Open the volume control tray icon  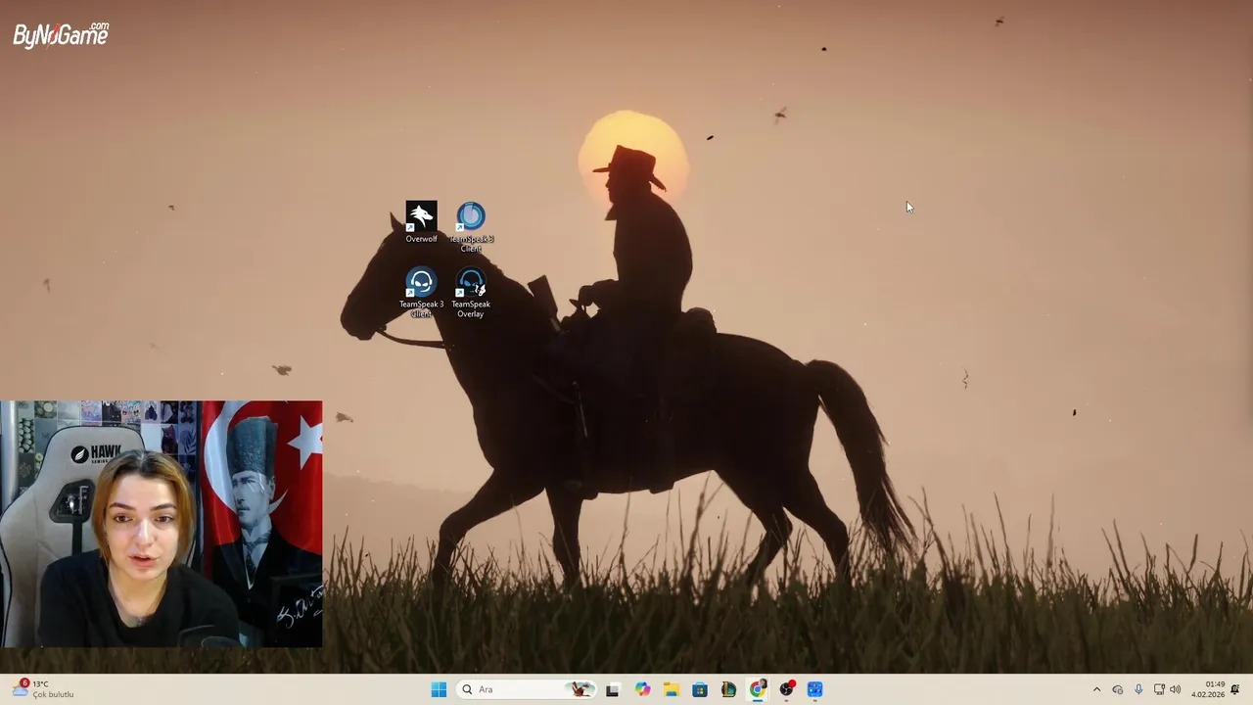pyautogui.click(x=1175, y=689)
